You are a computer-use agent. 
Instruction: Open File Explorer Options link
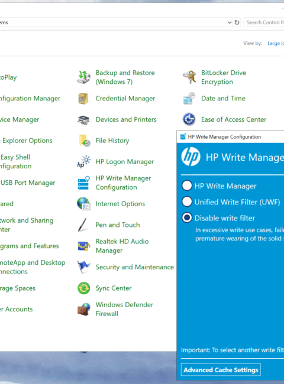(x=26, y=141)
